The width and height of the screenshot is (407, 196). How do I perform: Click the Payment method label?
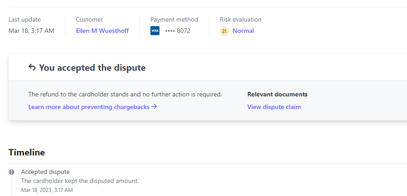coord(174,19)
